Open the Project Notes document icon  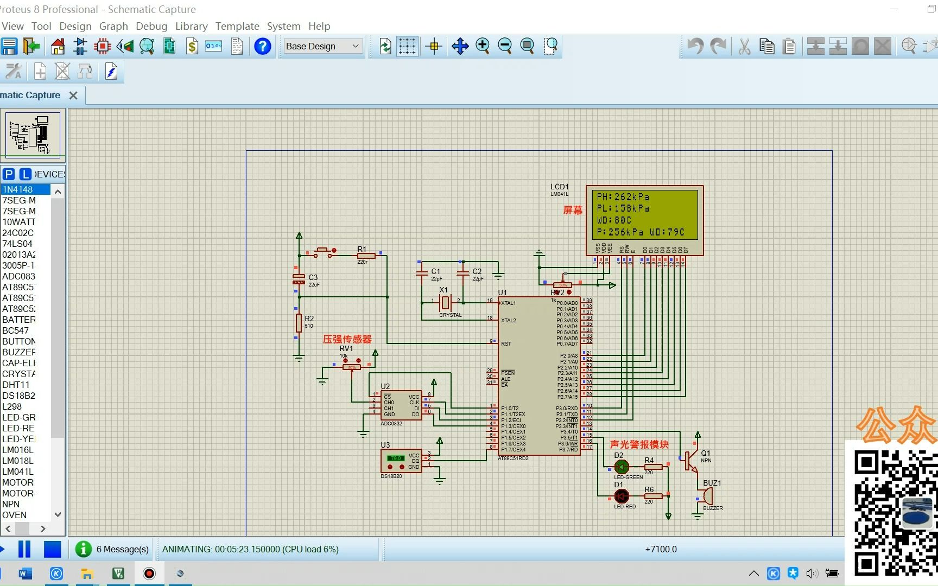pos(237,46)
